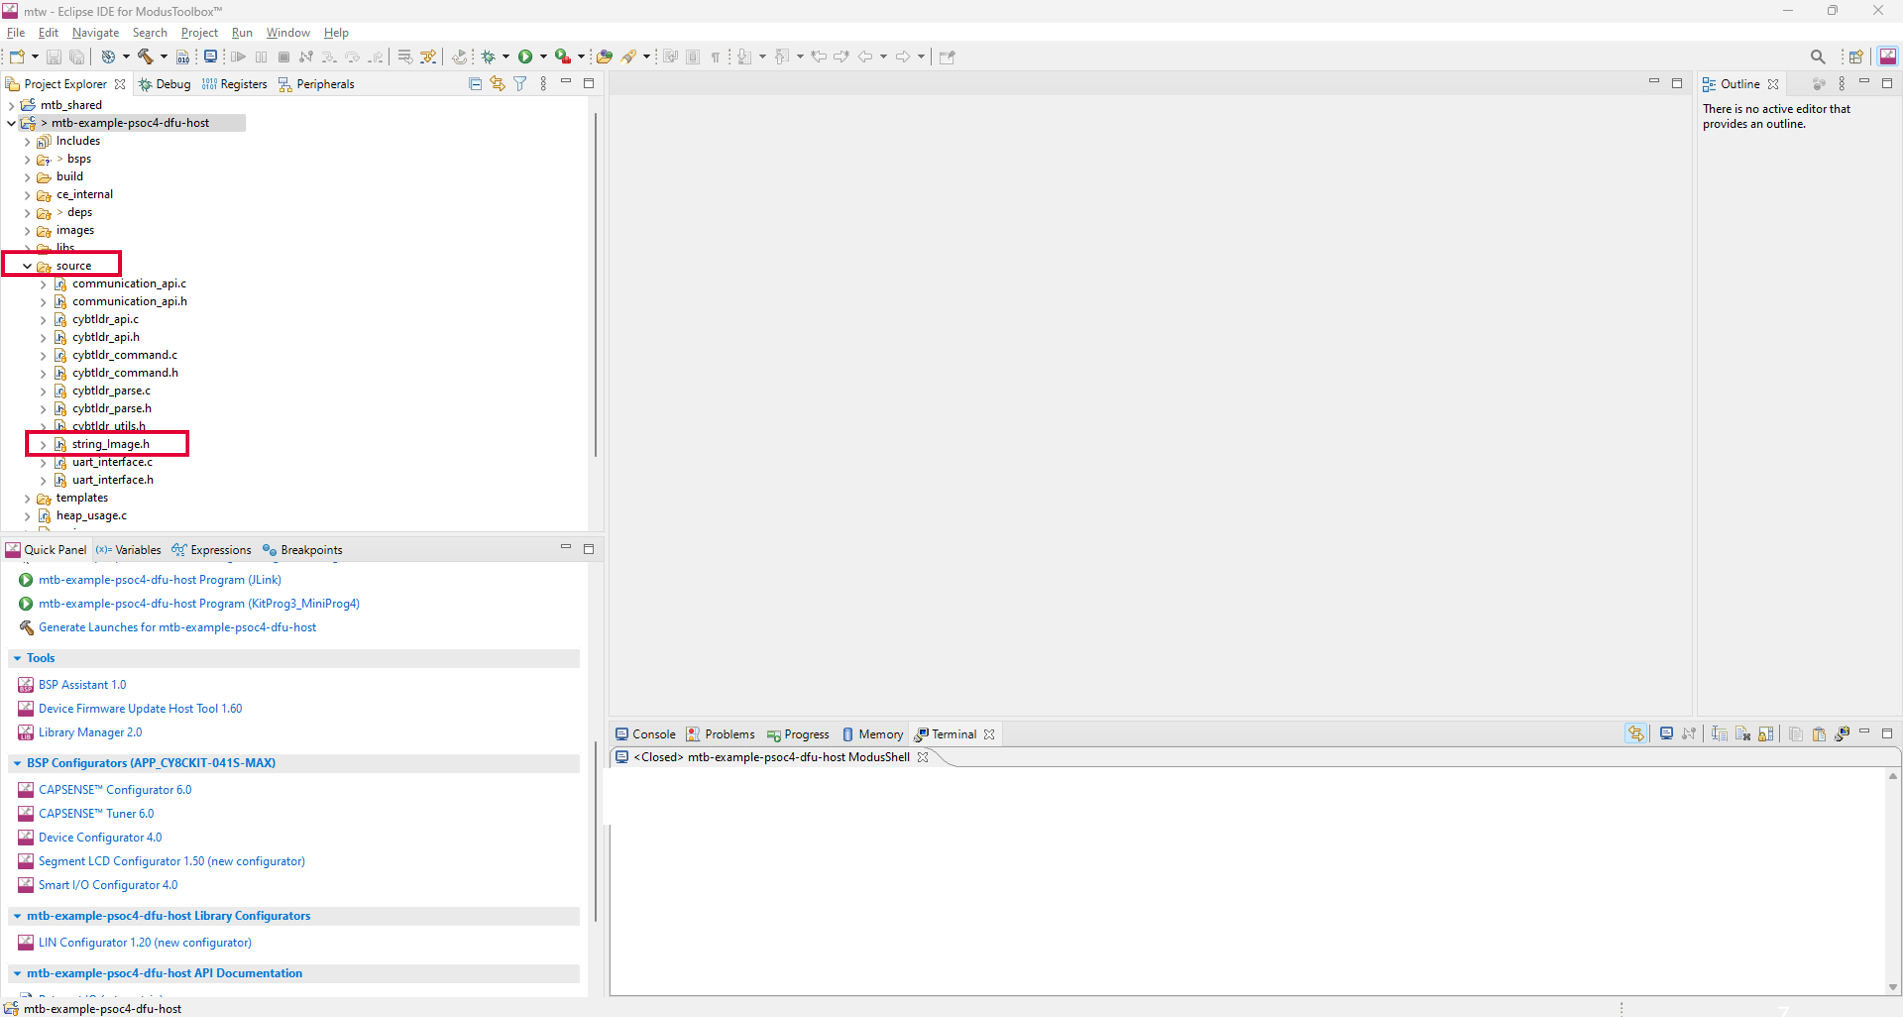This screenshot has height=1017, width=1903.
Task: Click the Terminate (stop square) icon
Action: (x=284, y=57)
